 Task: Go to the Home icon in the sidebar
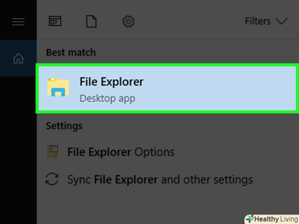point(18,59)
